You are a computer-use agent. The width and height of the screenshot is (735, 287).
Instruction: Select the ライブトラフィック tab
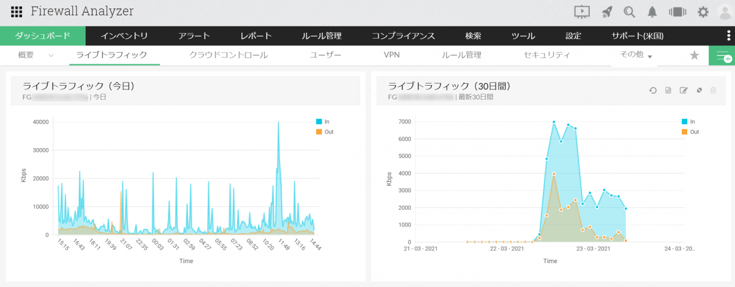point(111,55)
